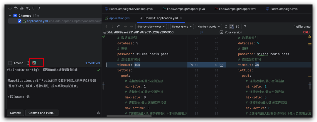Jump to previous difference arrow
The image size is (317, 122).
pyautogui.click(x=107, y=27)
